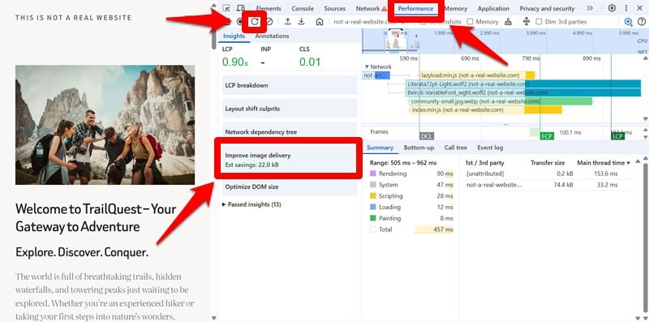Go to the performance home icon
The width and height of the screenshot is (649, 322).
tap(319, 22)
